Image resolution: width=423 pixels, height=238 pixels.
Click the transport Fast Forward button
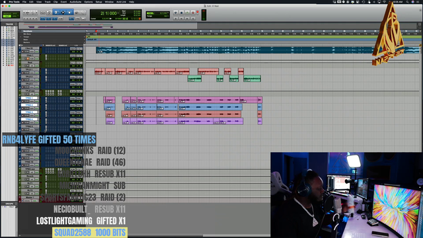click(187, 19)
